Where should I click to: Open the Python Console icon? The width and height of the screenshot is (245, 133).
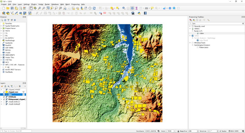tap(139, 13)
